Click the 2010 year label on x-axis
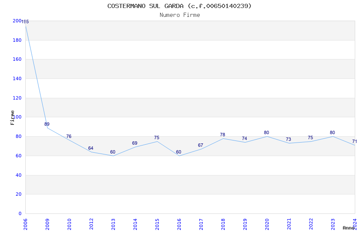The height and width of the screenshot is (232, 359). click(69, 224)
